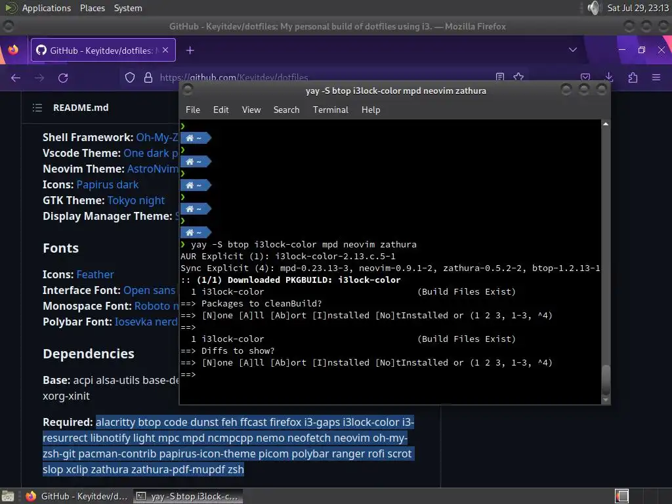This screenshot has height=504, width=672.
Task: Open terminal Edit menu
Action: click(x=220, y=110)
